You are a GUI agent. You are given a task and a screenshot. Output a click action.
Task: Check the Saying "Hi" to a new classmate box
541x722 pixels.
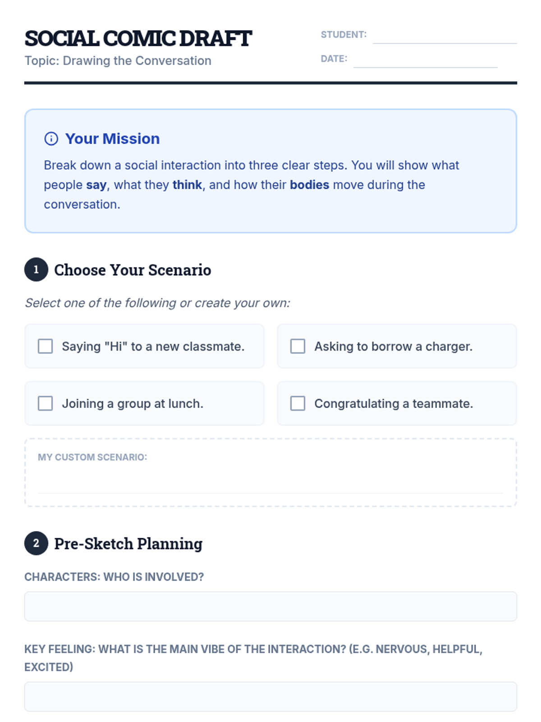45,346
